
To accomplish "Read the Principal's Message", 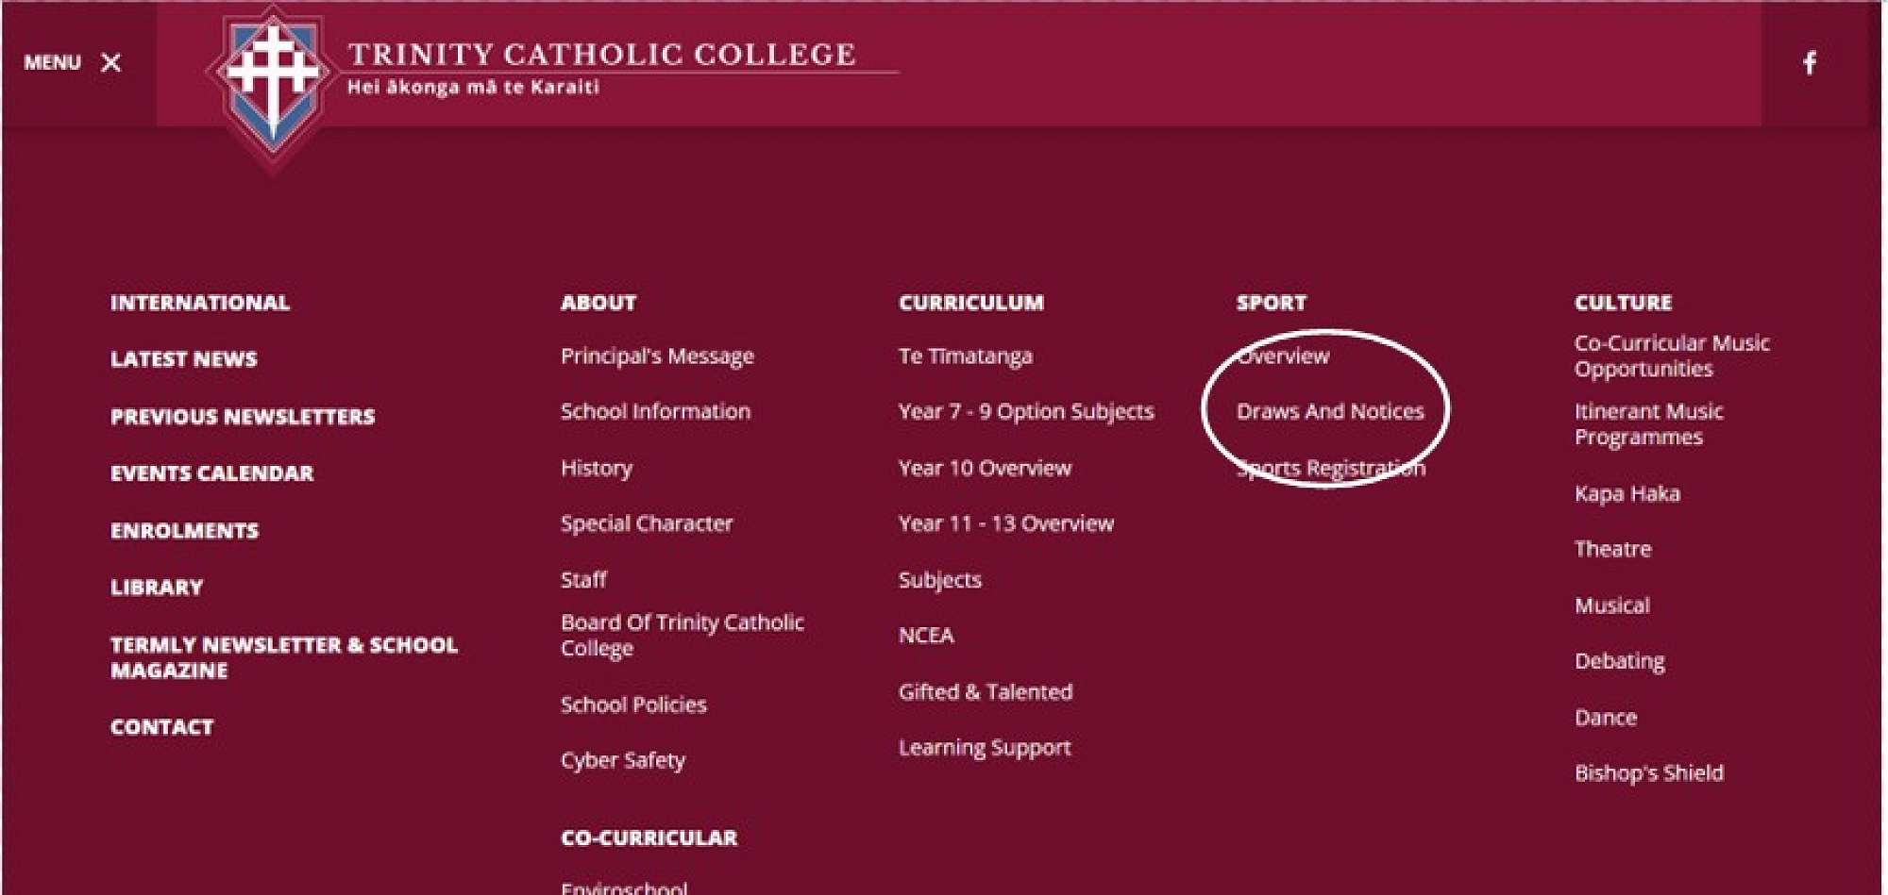I will pos(657,356).
